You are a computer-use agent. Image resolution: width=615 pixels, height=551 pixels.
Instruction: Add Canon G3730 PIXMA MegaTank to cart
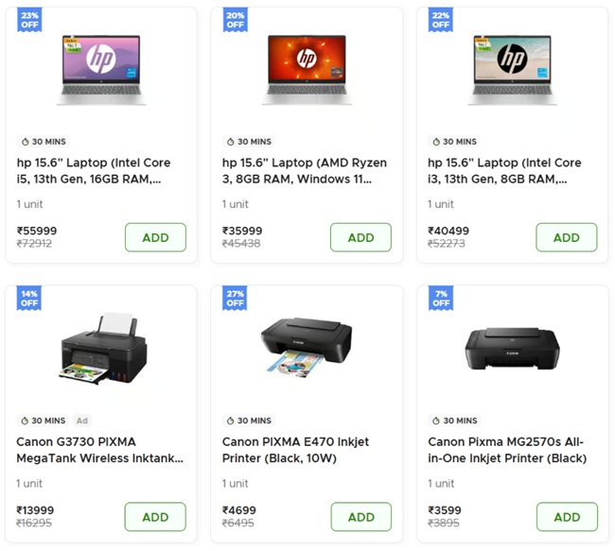click(155, 517)
